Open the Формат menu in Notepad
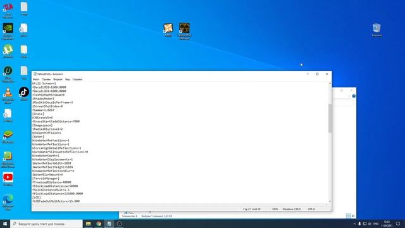The image size is (405, 228). pos(58,79)
